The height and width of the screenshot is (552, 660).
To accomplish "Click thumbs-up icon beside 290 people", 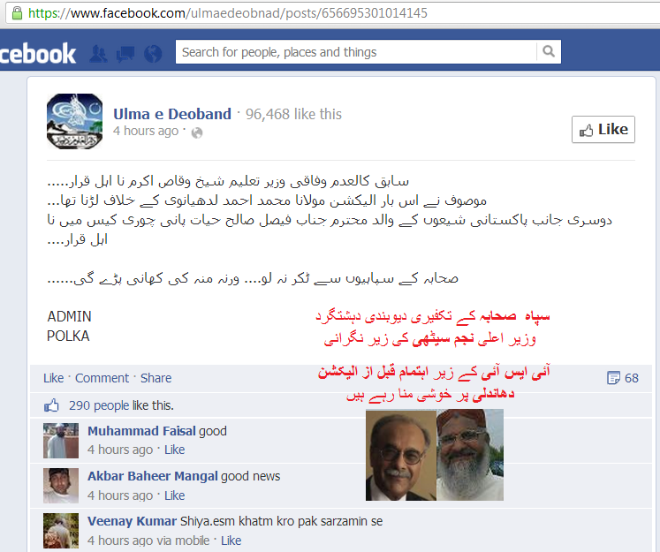I will coord(51,405).
